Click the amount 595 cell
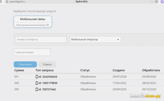164x101 pixels. (17, 89)
